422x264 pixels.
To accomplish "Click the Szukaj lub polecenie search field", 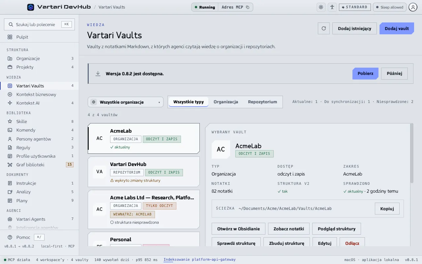I will 40,24.
